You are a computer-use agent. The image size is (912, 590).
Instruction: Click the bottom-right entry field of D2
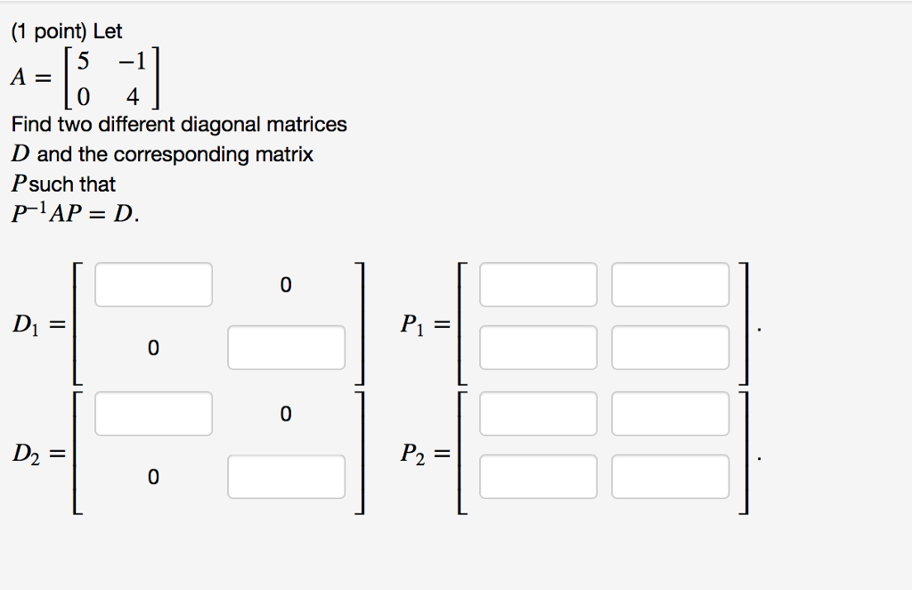point(286,477)
